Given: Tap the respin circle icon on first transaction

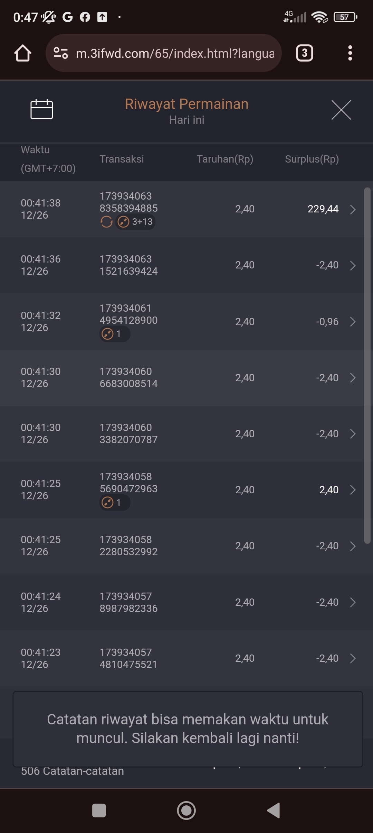Looking at the screenshot, I should 106,222.
